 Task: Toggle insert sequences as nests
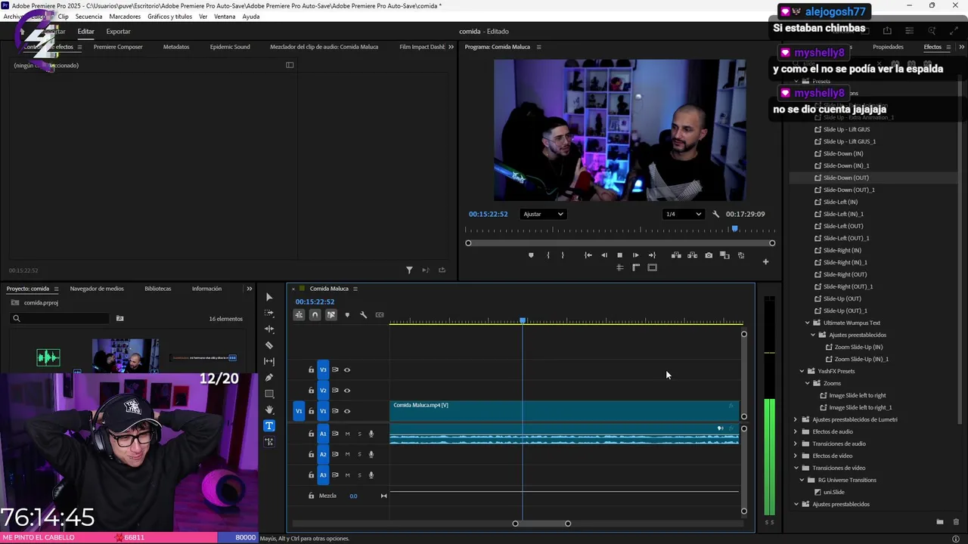299,315
